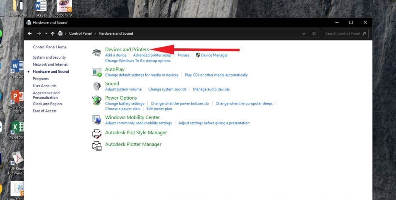Click the Add a device link

coord(116,55)
